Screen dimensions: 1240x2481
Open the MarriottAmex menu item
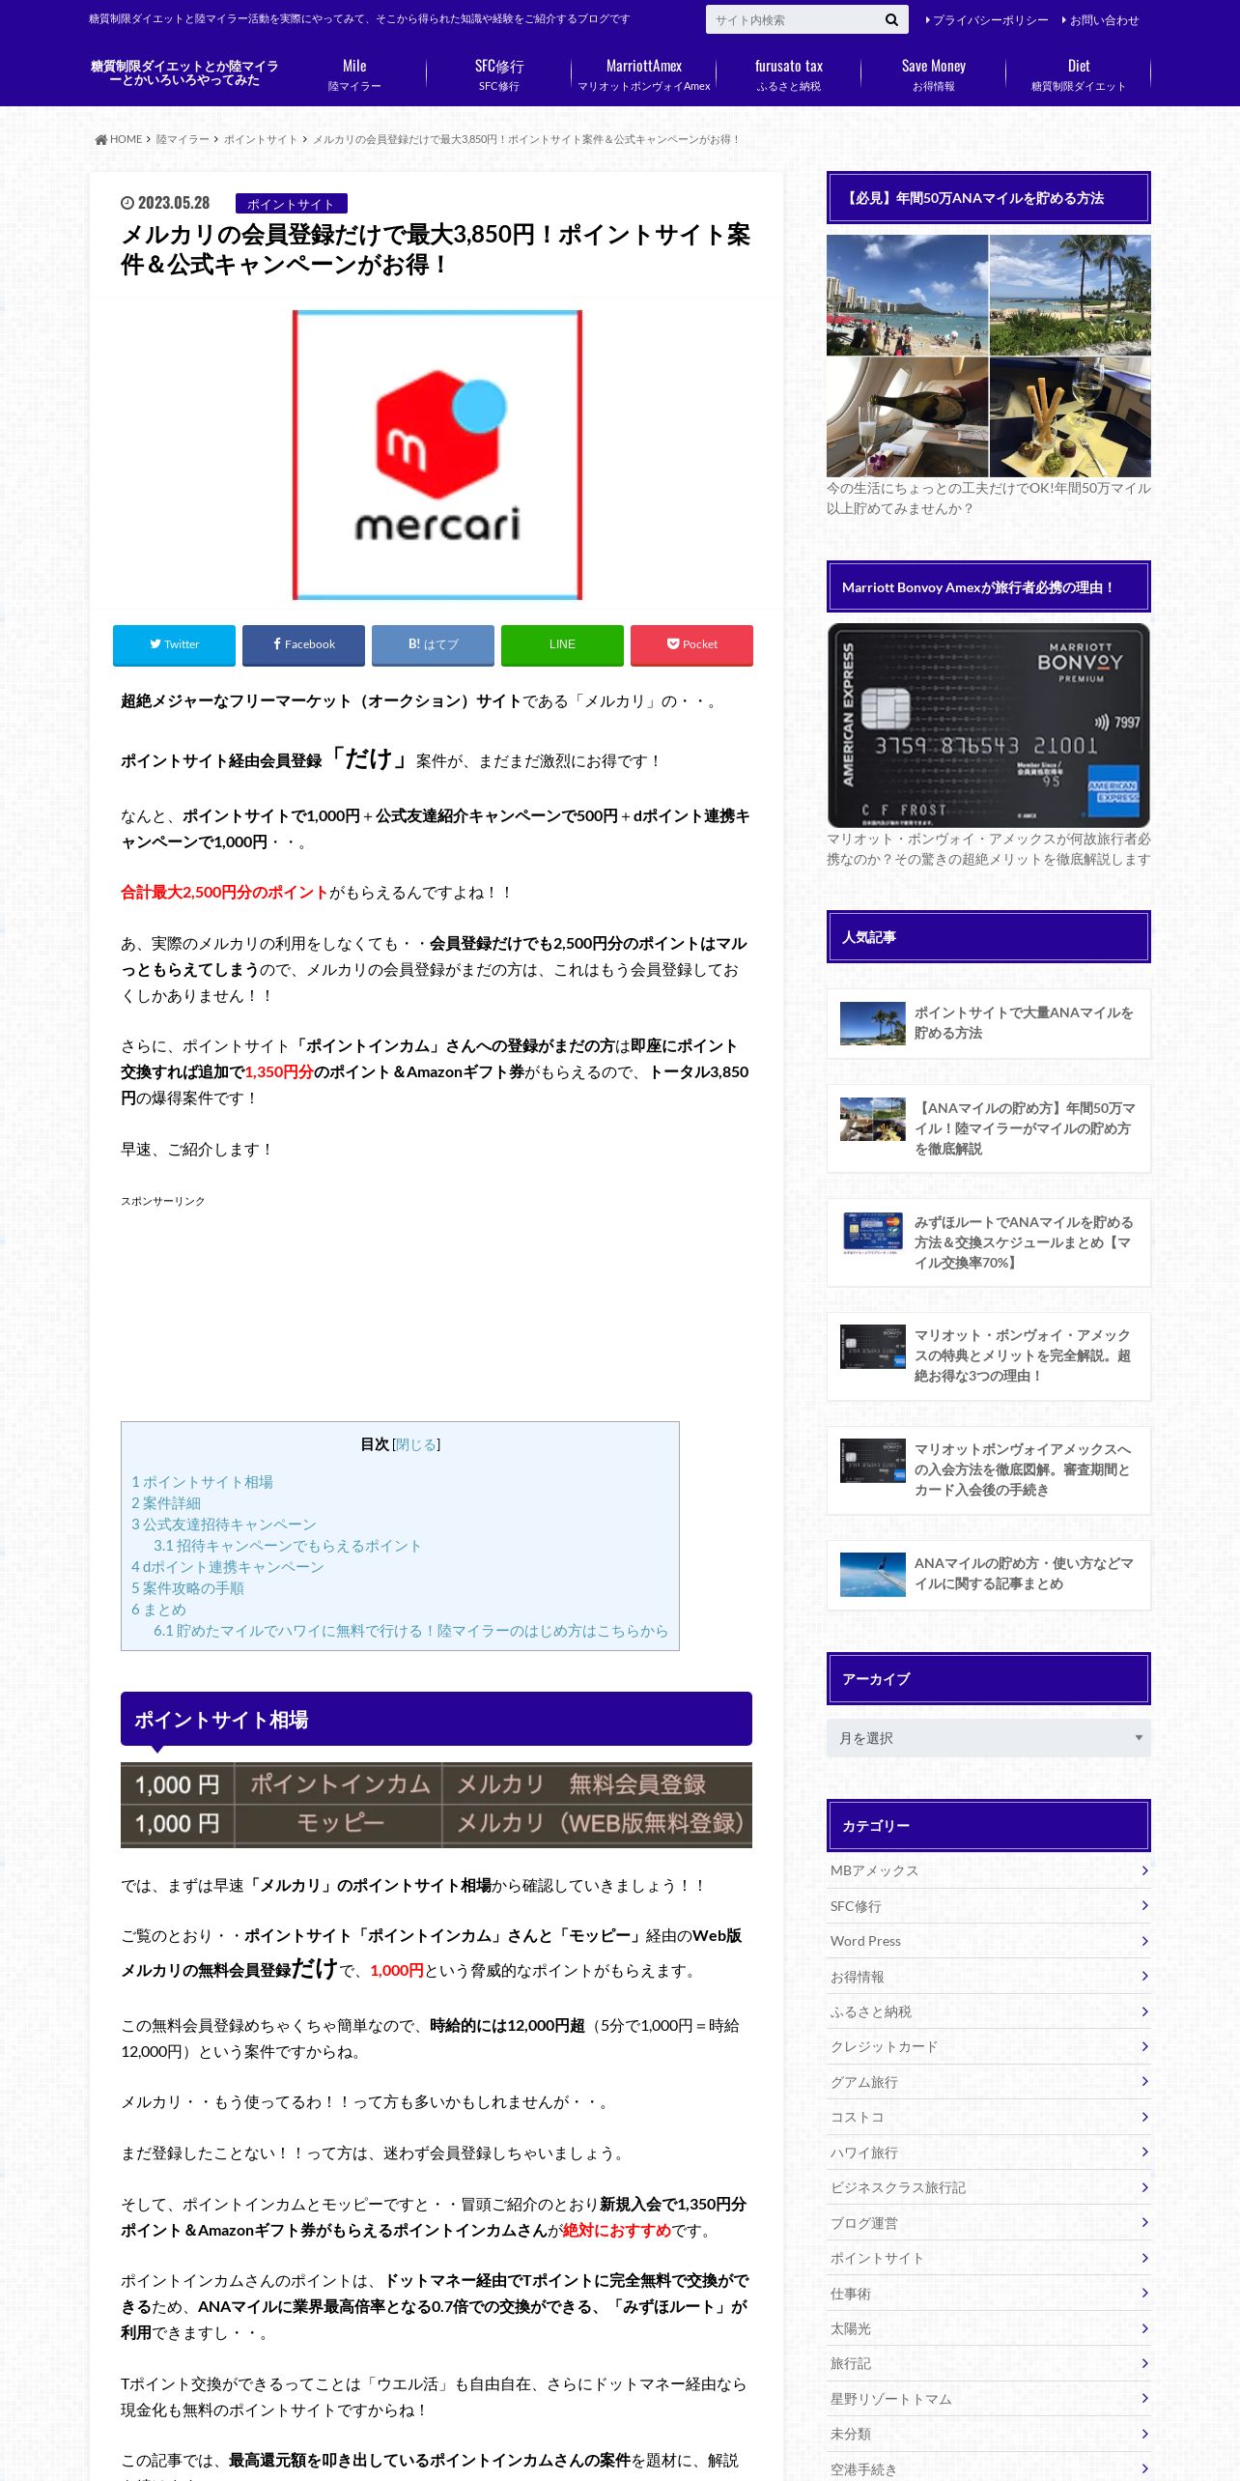pyautogui.click(x=644, y=74)
